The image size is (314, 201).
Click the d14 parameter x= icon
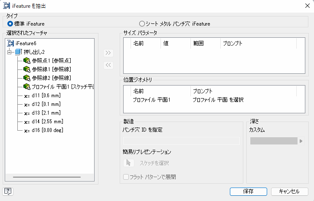point(27,122)
